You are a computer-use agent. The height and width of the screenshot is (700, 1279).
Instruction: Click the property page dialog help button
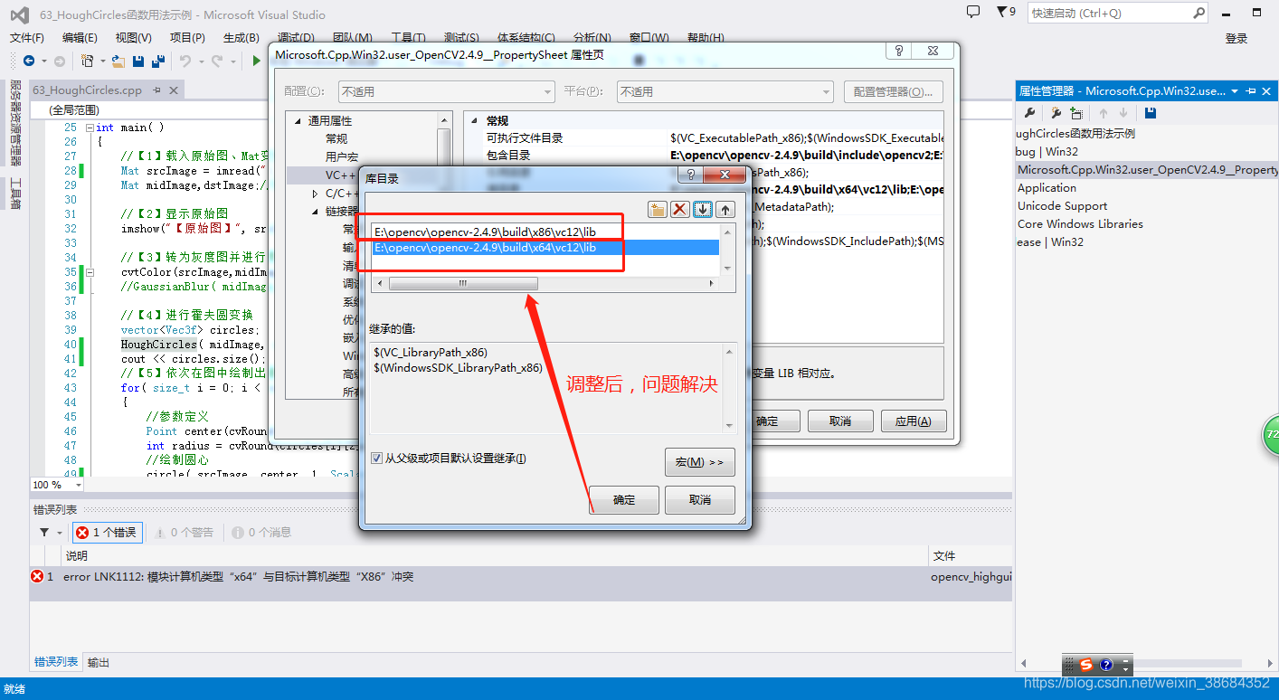(899, 52)
